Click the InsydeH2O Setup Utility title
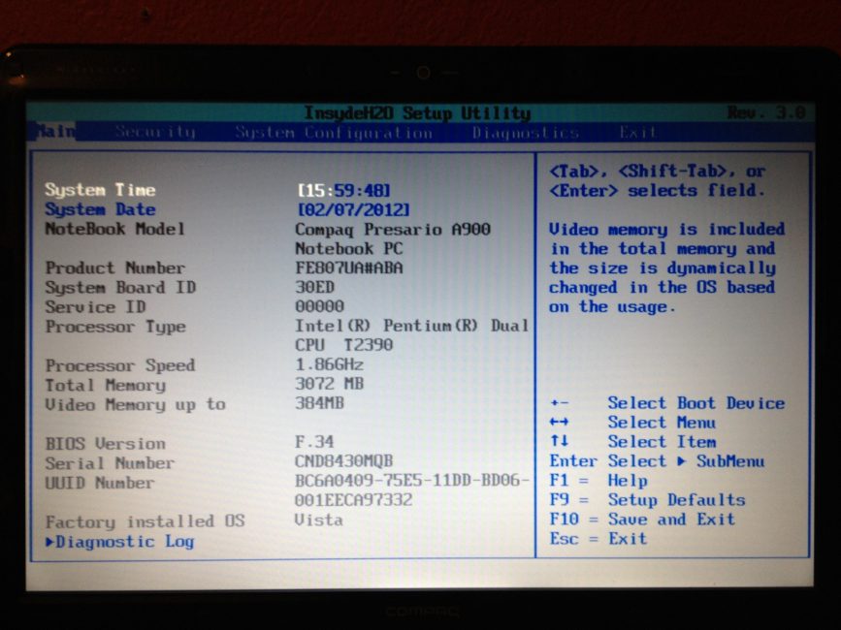 pyautogui.click(x=417, y=113)
